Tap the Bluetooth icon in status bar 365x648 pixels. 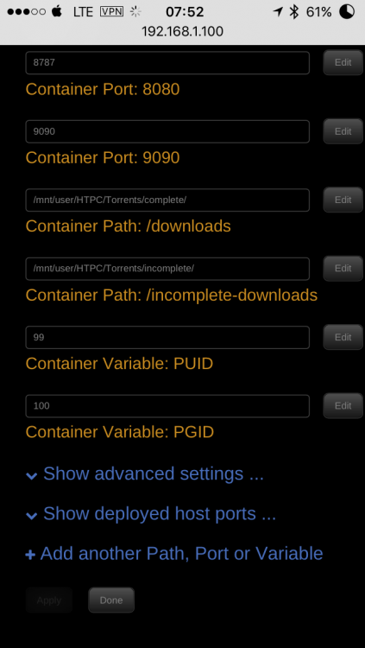(x=294, y=12)
